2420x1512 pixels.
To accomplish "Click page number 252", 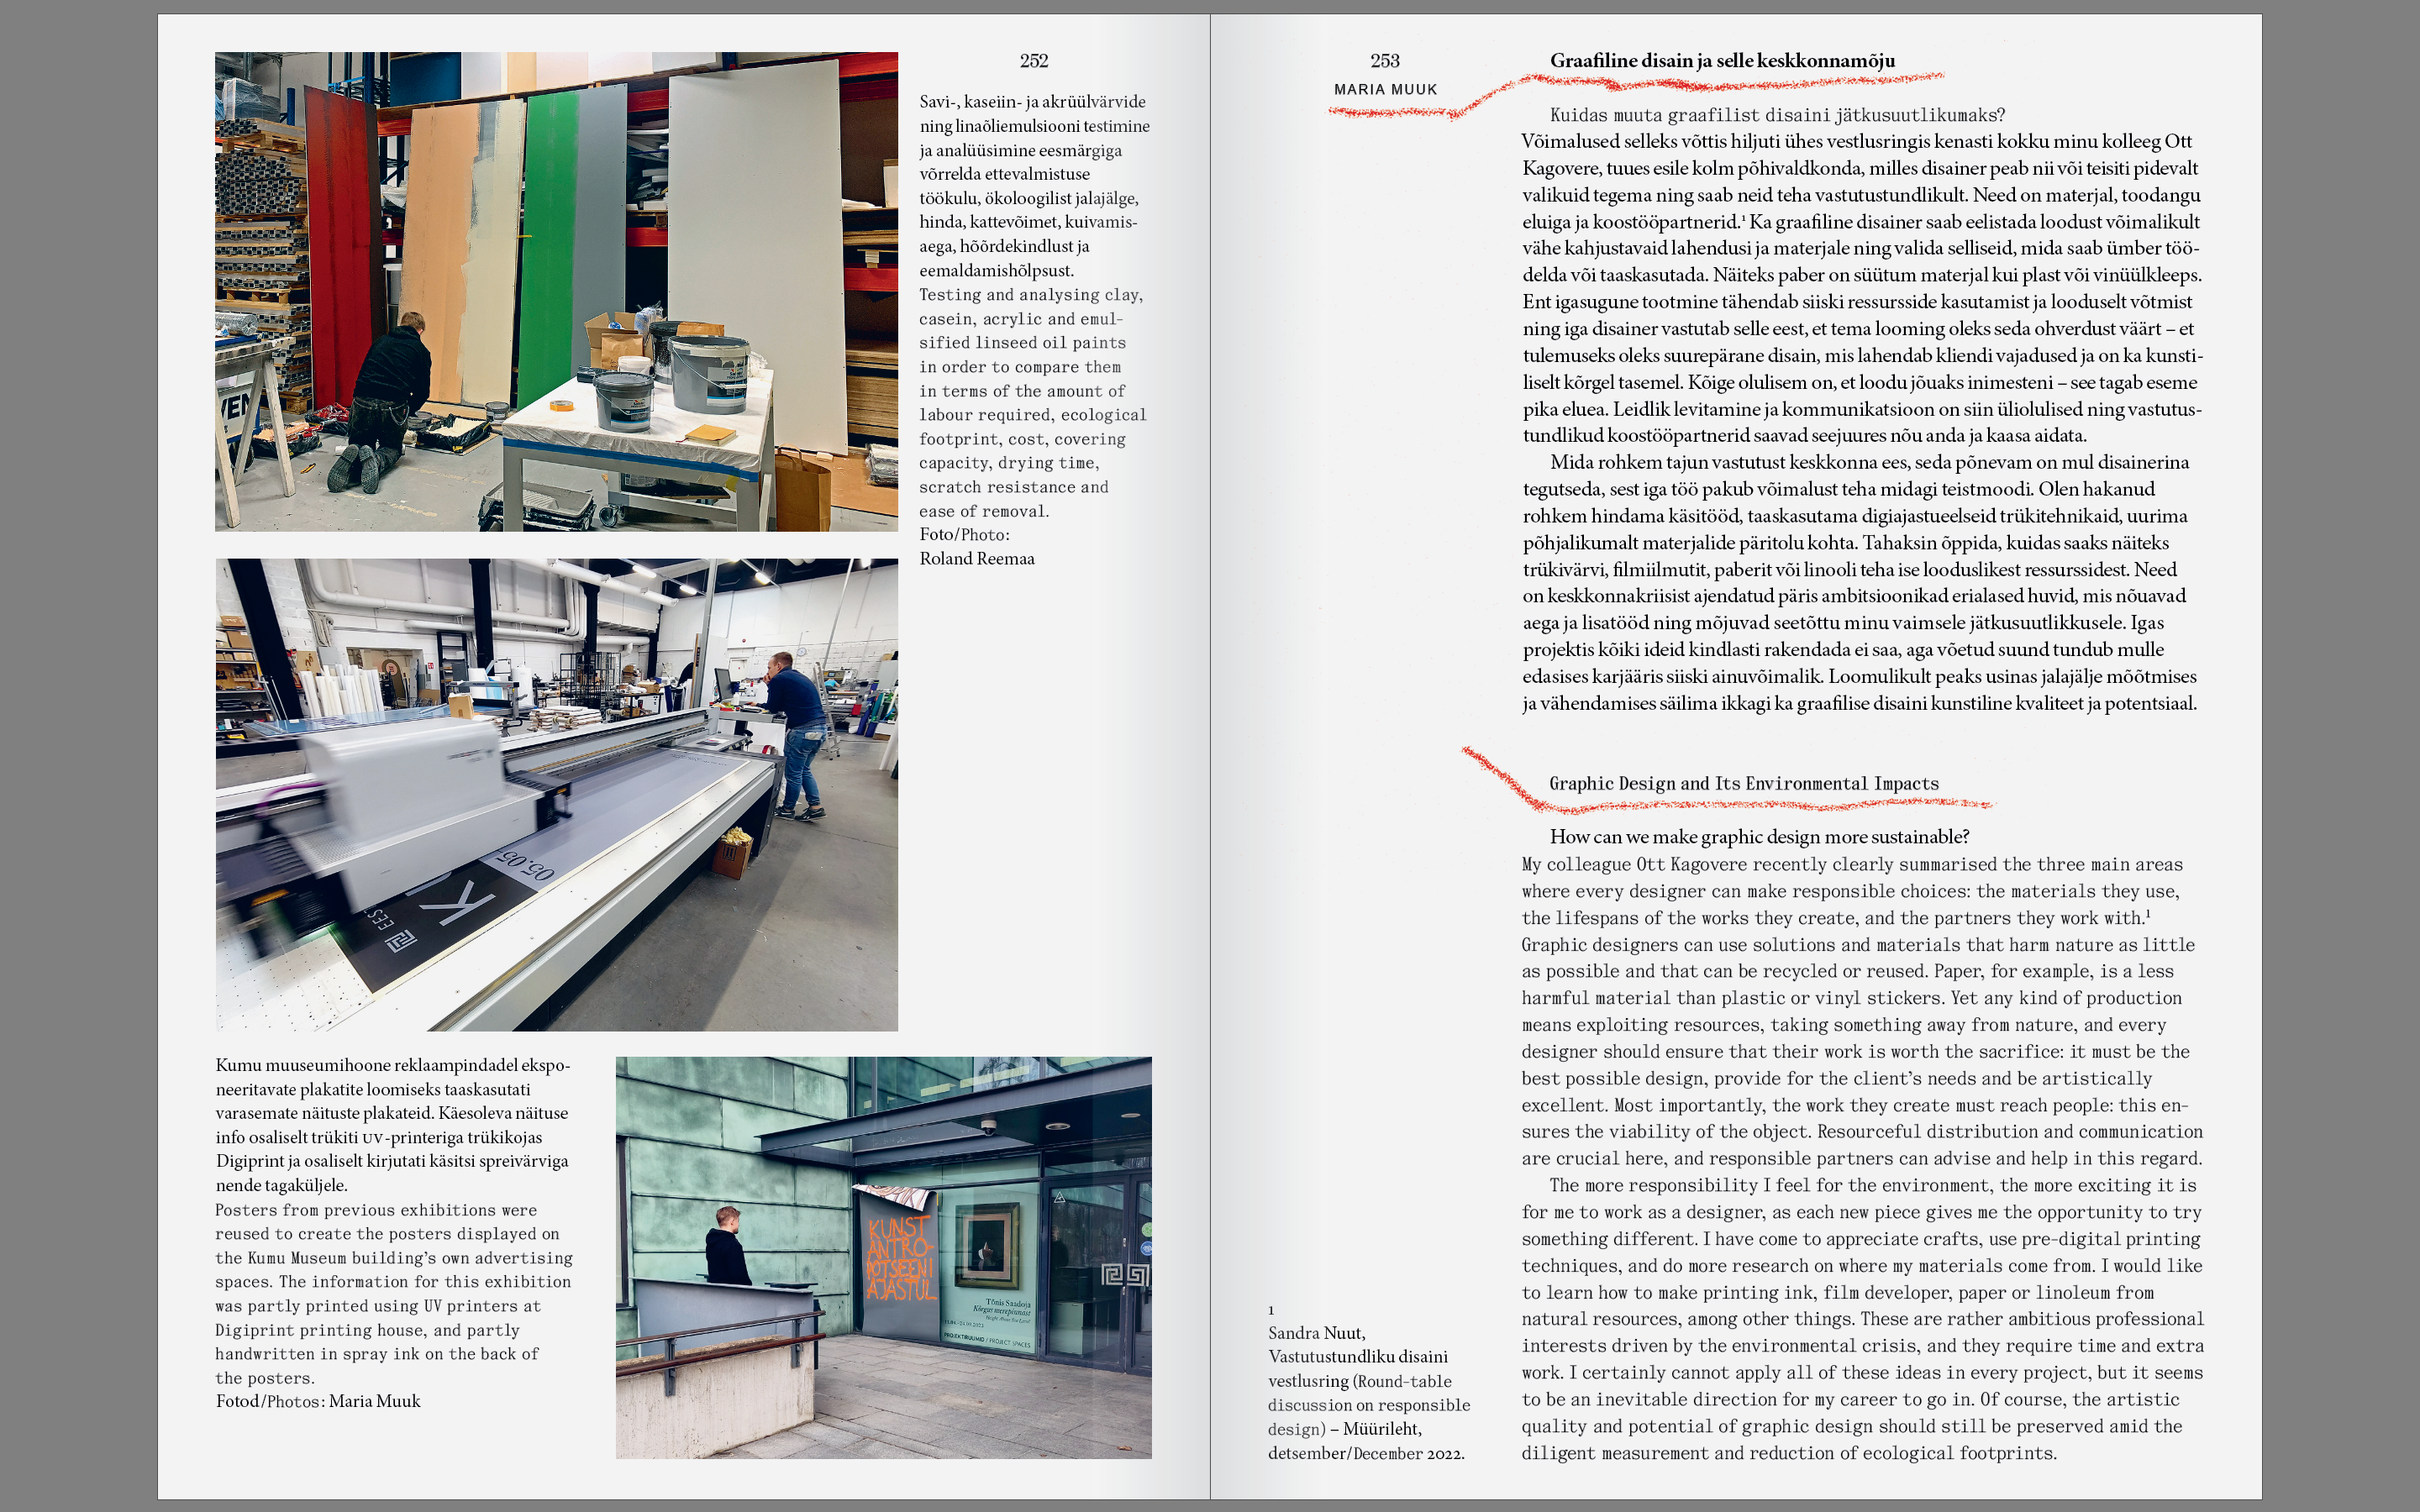I will tap(1034, 61).
